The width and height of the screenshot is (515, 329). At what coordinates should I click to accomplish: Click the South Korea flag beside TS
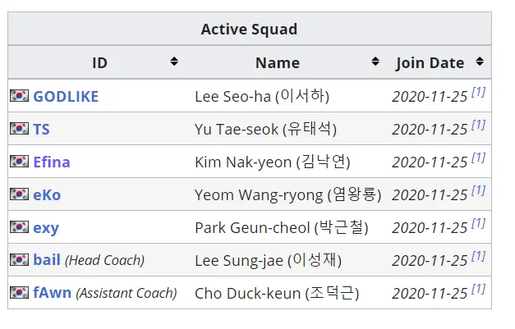point(19,129)
